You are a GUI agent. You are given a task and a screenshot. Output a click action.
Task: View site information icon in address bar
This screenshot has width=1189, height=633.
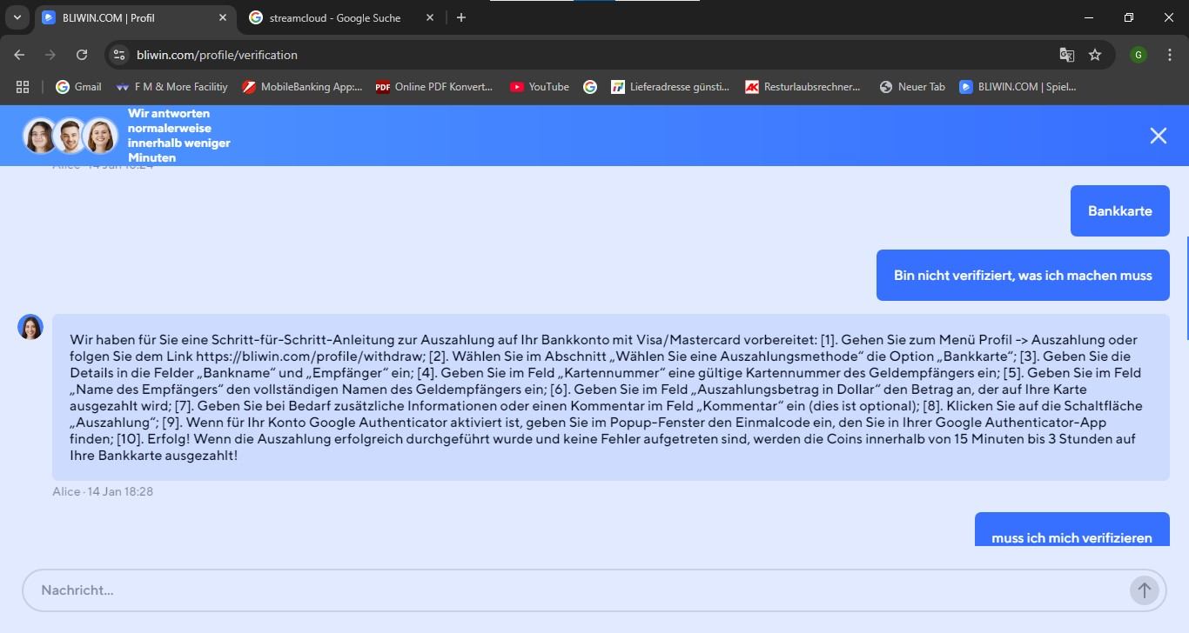[x=120, y=55]
